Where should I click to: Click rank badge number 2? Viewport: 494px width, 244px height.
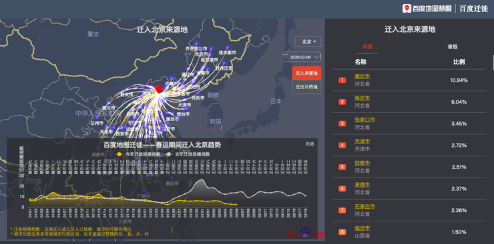(x=342, y=102)
